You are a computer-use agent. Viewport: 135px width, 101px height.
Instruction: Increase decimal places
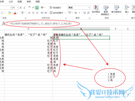point(84,13)
